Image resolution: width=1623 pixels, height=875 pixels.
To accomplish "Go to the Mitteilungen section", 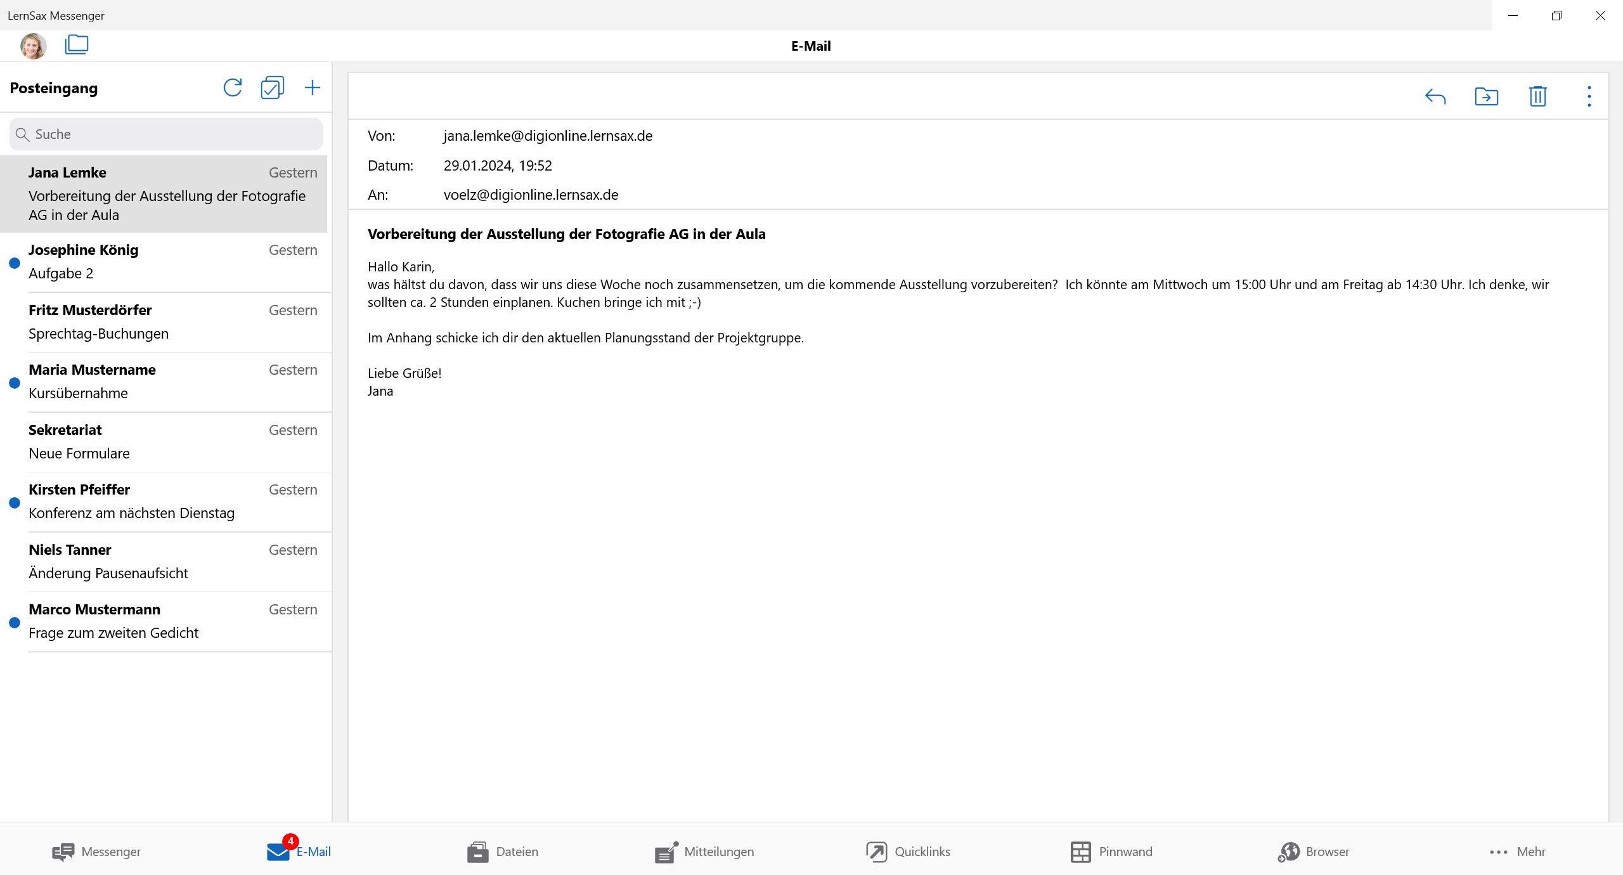I will (x=704, y=852).
